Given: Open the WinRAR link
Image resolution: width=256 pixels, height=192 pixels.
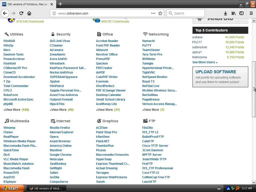Looking at the screenshot, I should [x=9, y=41].
